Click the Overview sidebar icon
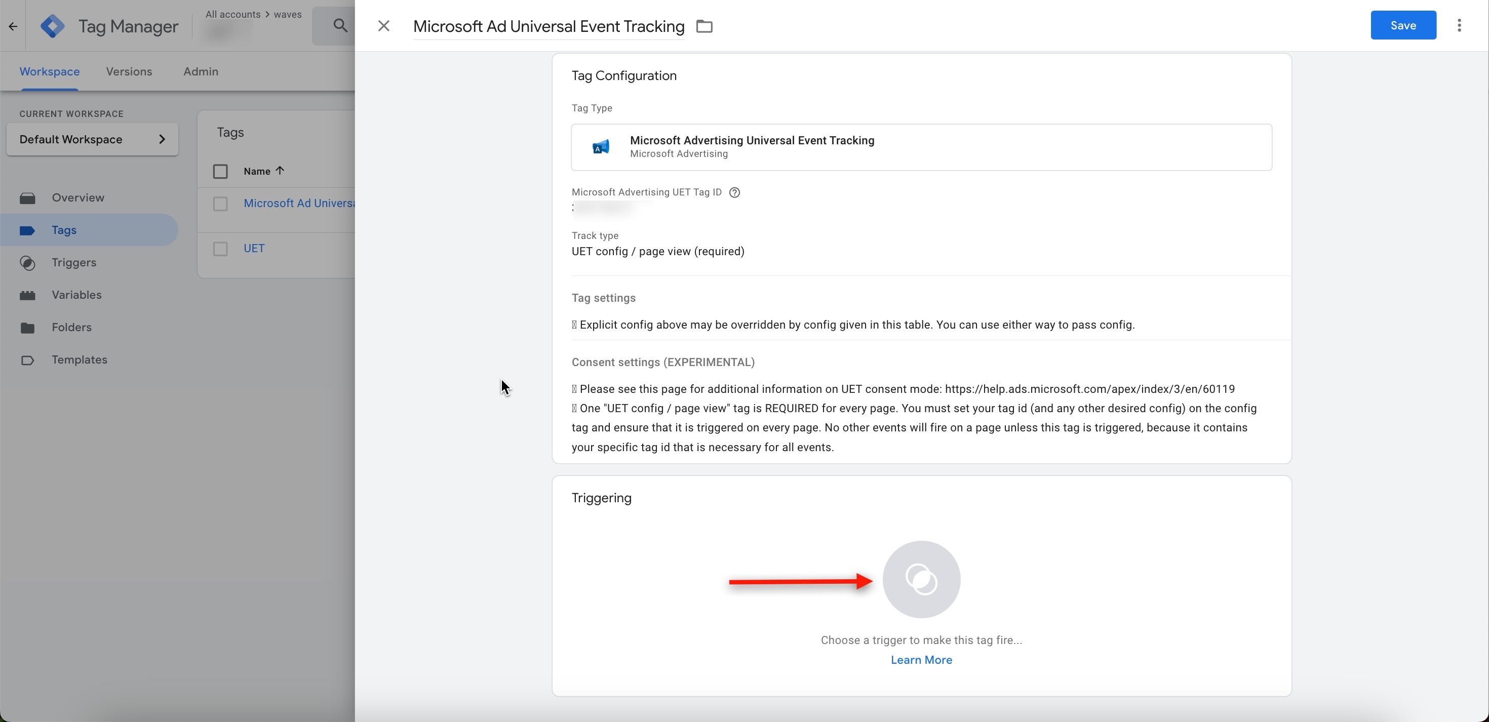This screenshot has width=1489, height=722. point(27,198)
